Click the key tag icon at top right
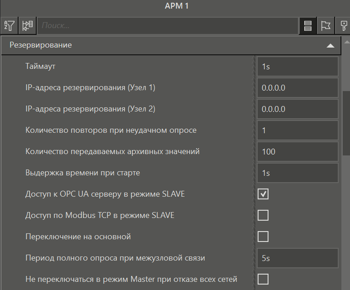350x290 pixels. coord(344,26)
